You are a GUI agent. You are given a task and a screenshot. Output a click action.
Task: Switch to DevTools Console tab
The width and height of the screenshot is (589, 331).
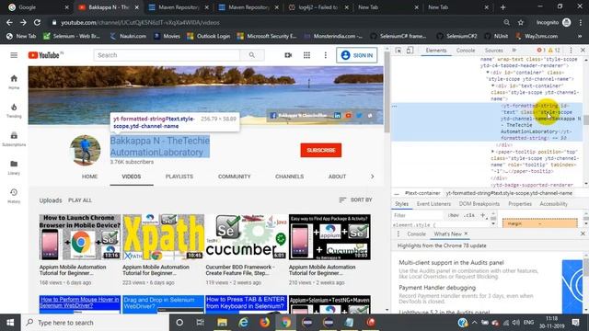tap(466, 51)
